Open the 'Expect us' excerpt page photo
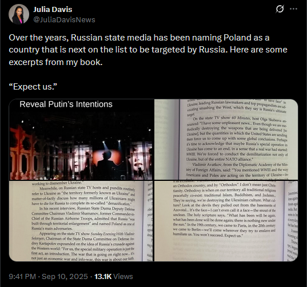 click(226, 221)
